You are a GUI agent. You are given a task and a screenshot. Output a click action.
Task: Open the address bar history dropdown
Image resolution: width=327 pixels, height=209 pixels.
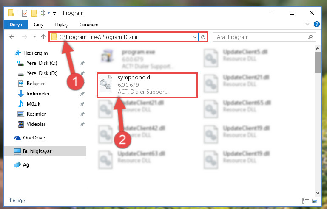pyautogui.click(x=195, y=37)
